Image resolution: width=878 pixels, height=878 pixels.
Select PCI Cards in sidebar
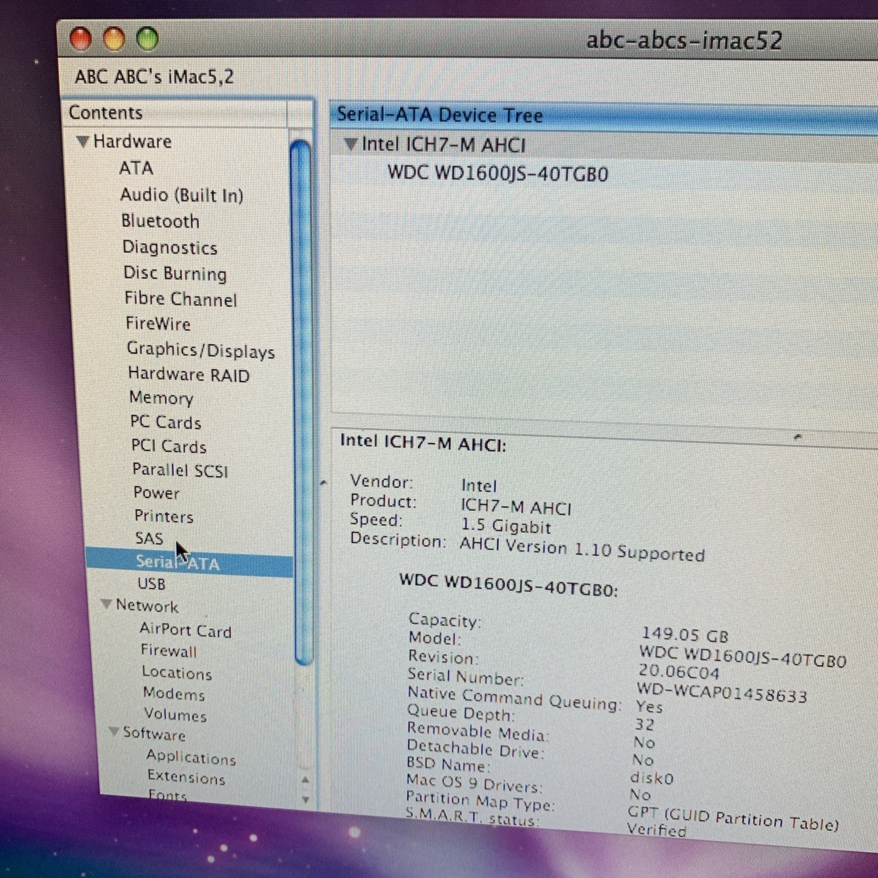click(169, 446)
